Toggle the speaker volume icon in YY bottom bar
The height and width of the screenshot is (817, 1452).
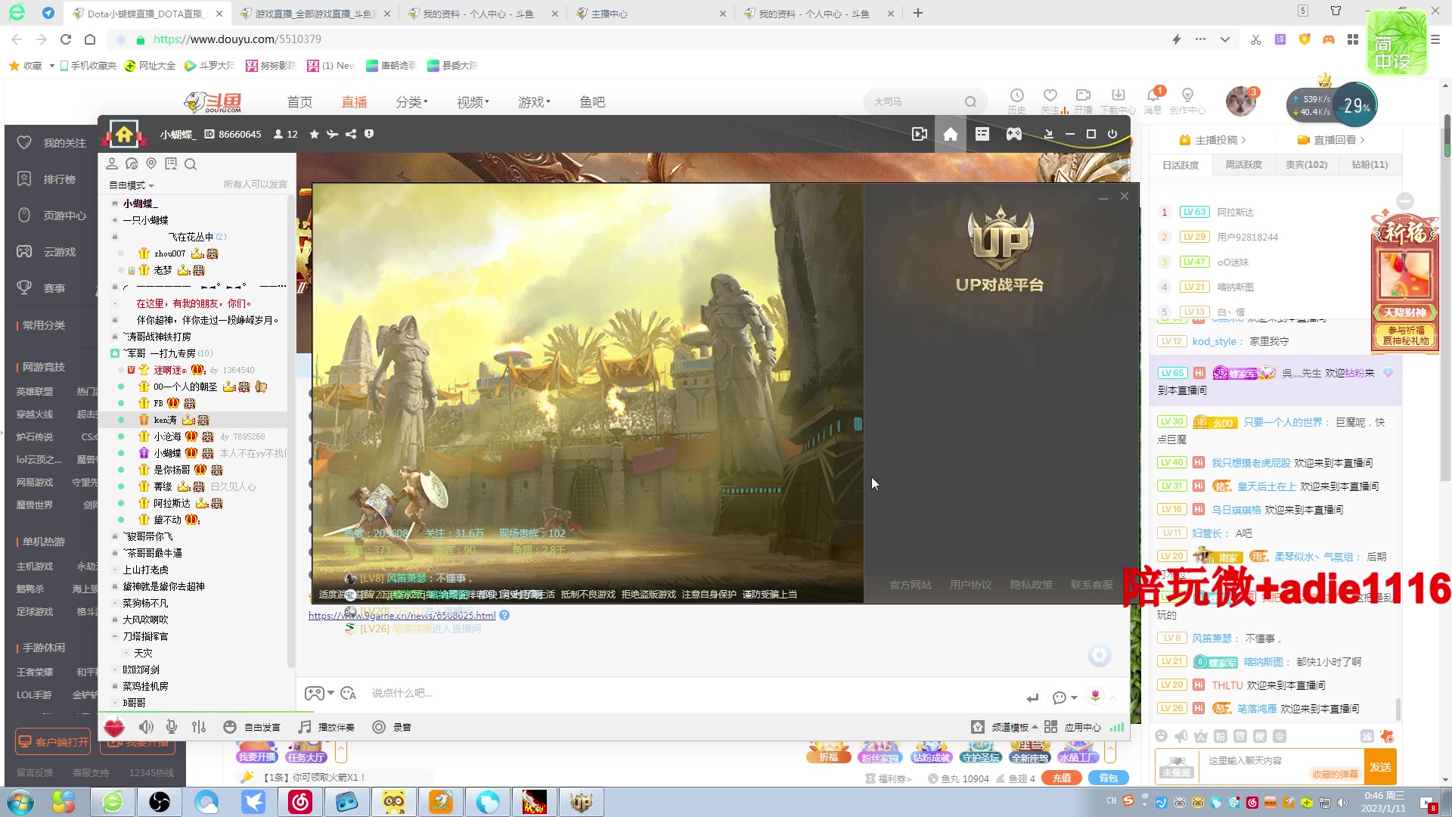[146, 727]
